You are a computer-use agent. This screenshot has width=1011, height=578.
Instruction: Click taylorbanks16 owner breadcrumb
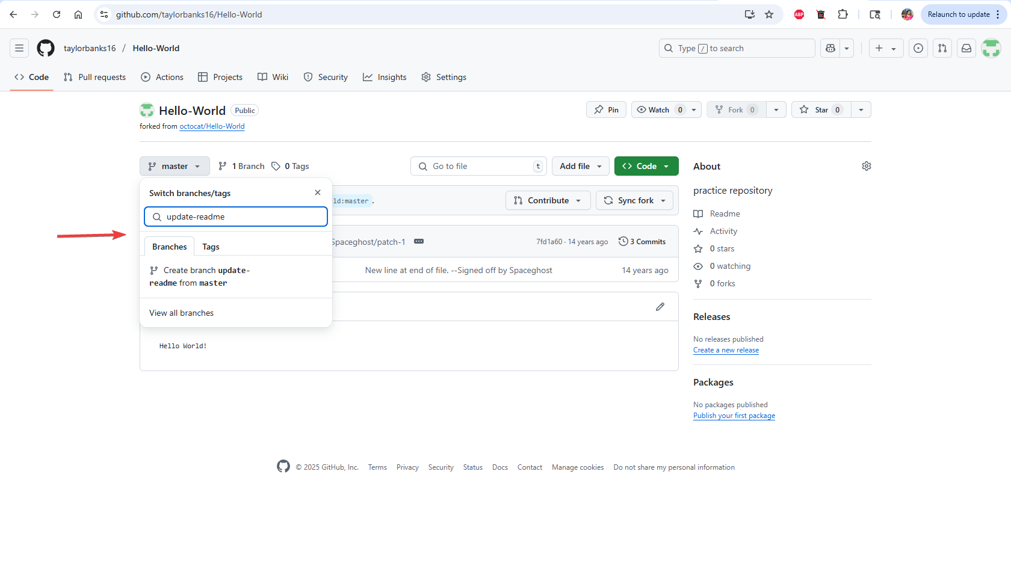pos(90,48)
